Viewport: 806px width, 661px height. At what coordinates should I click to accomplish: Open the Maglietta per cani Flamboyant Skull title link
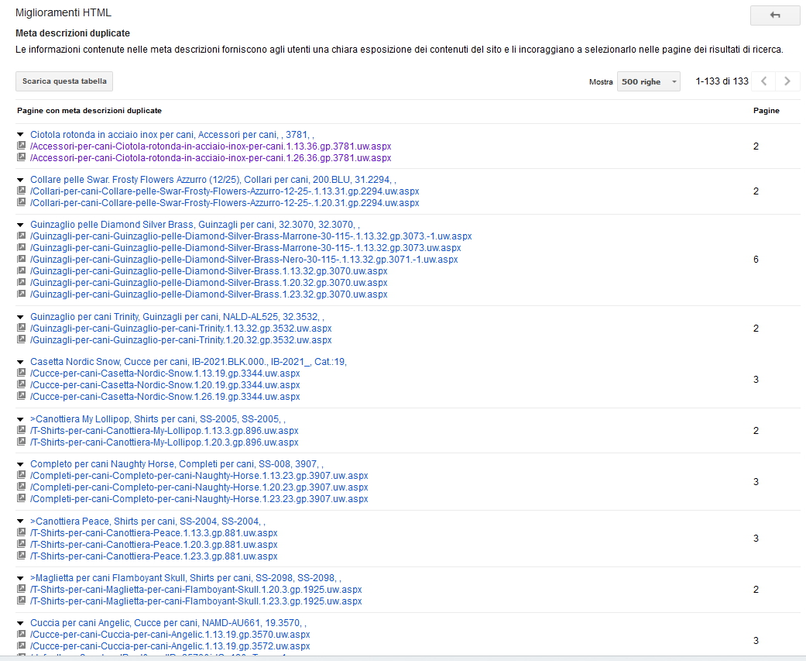[x=186, y=577]
